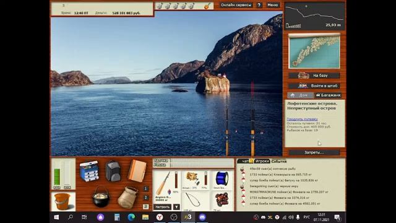Click the MONSTRMACHINE event row
Viewport: 396px width, 223px height.
(289, 192)
